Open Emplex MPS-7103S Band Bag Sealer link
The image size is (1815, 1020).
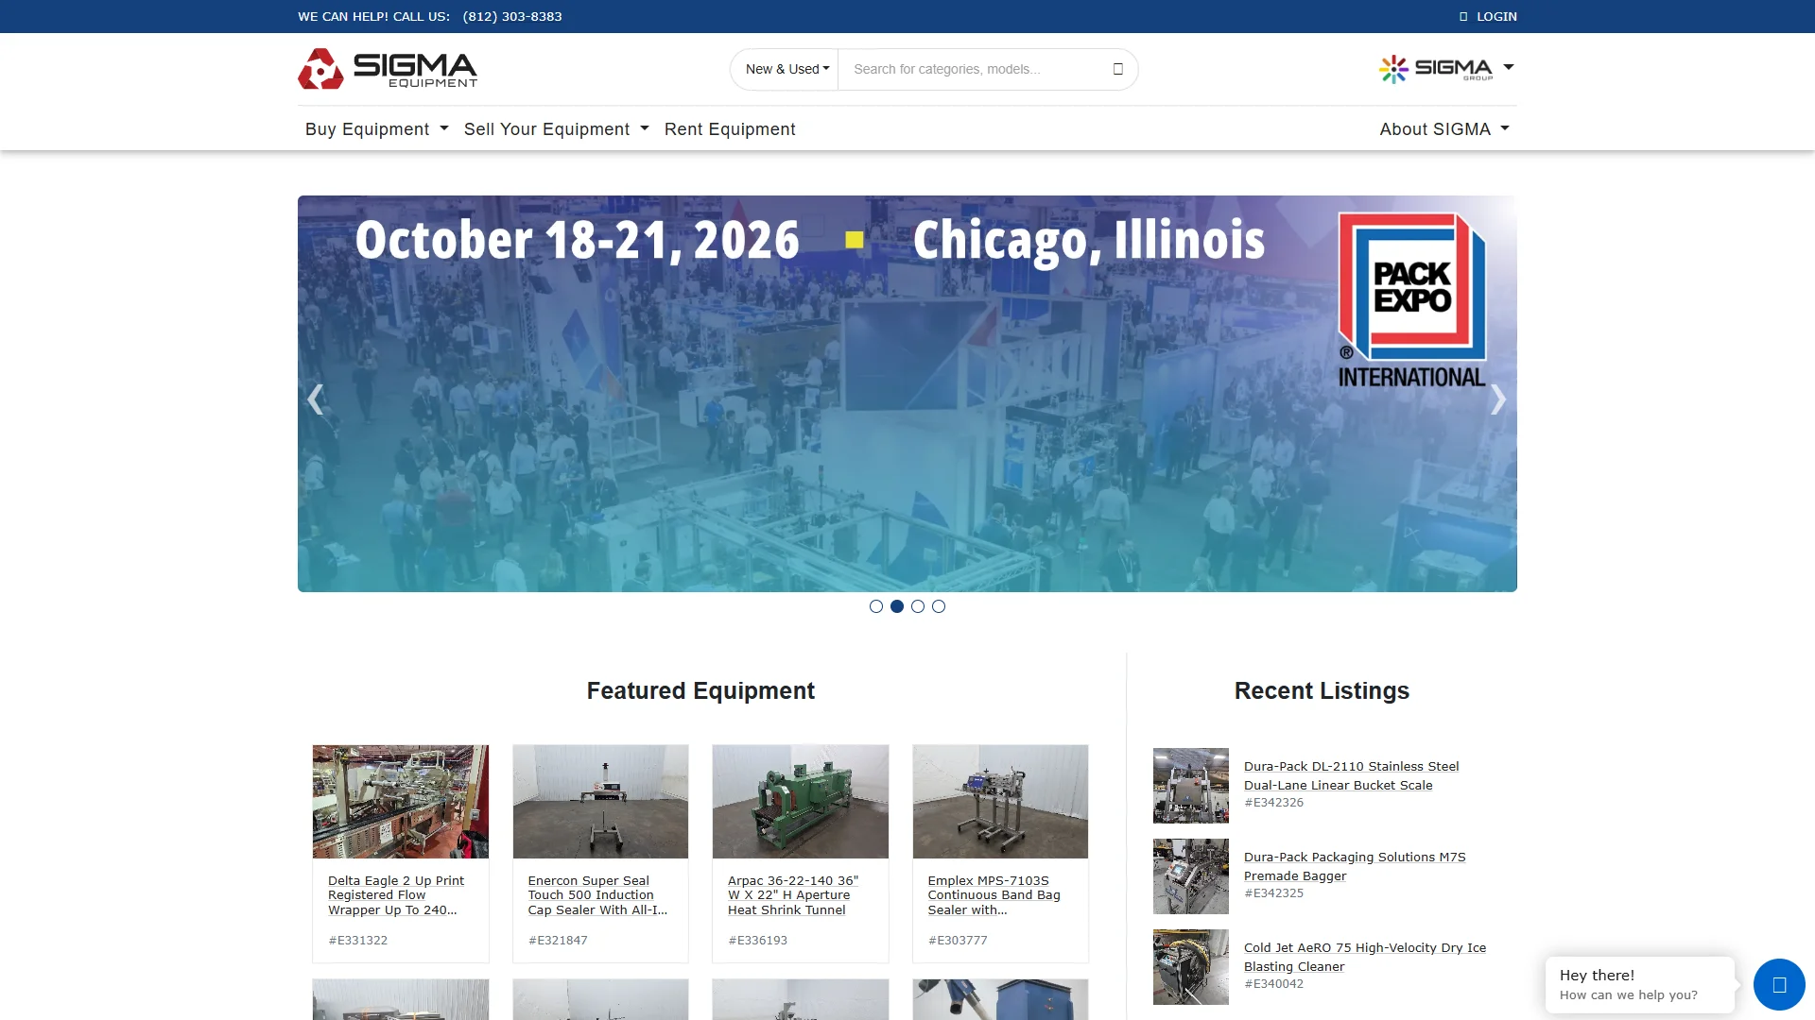[994, 895]
